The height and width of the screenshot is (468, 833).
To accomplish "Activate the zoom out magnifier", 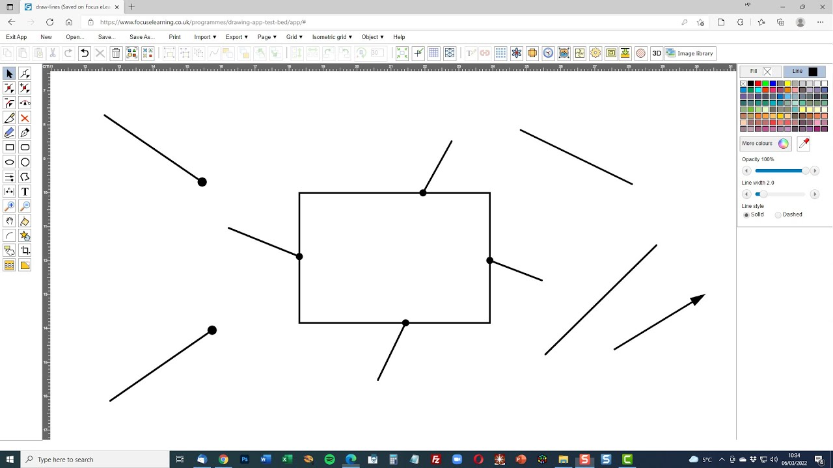I will click(x=25, y=207).
